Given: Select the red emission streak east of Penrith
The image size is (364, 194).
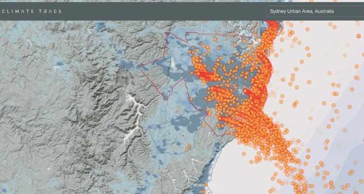Looking at the screenshot, I should click(204, 74).
